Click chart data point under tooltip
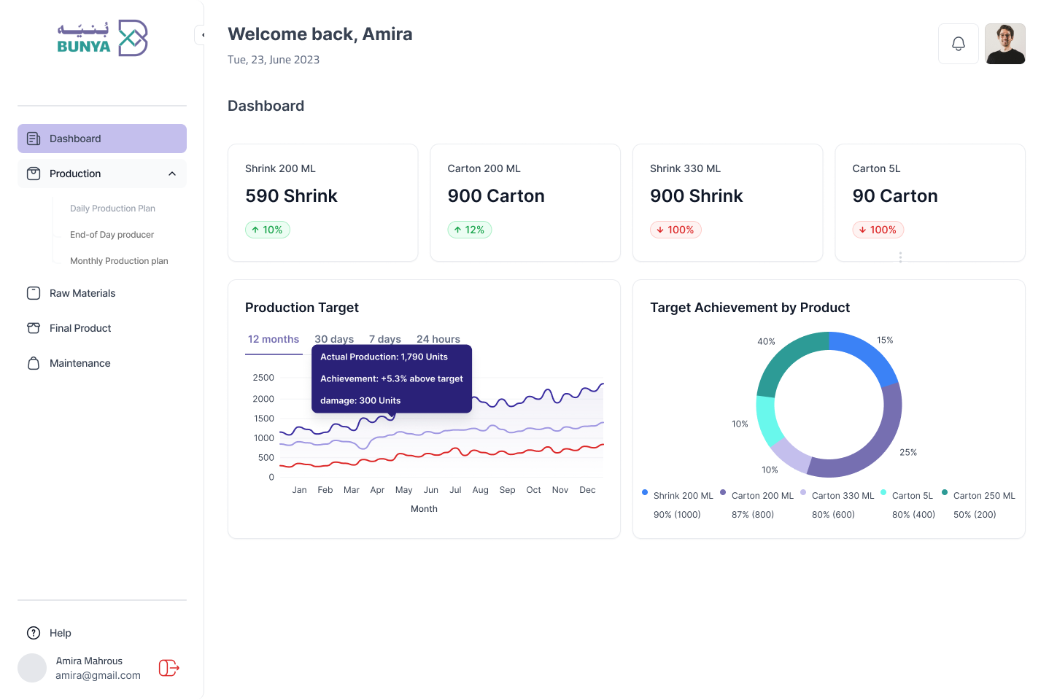 tap(392, 416)
